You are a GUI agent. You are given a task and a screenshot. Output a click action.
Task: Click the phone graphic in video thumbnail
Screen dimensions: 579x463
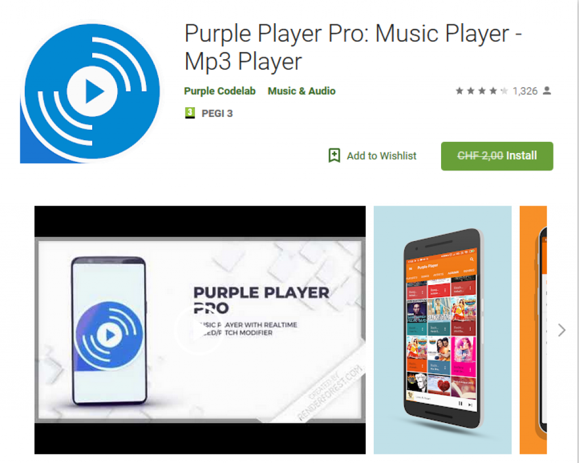(109, 331)
